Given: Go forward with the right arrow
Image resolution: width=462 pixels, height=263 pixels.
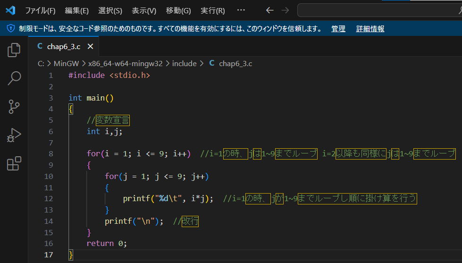Looking at the screenshot, I should point(285,10).
